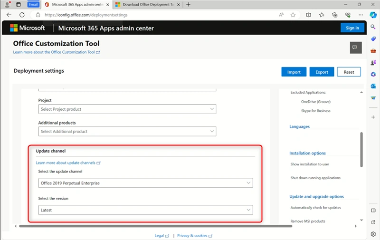
Task: Click summary panel scroll down arrow
Action: point(361,220)
